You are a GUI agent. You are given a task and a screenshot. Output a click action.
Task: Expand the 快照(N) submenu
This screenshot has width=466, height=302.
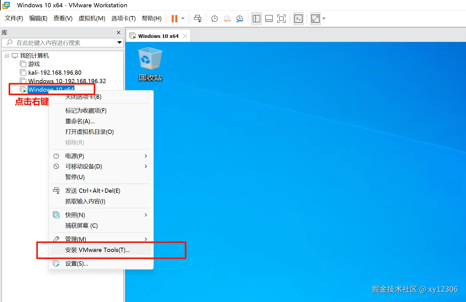coord(101,215)
